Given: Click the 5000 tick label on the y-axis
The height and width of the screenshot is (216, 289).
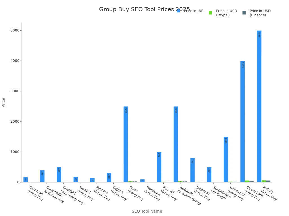Looking at the screenshot, I should pos(15,30).
